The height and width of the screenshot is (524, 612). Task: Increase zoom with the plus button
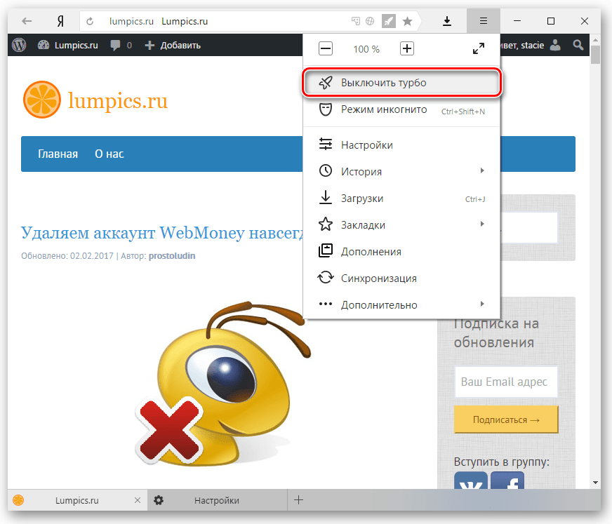(x=407, y=49)
